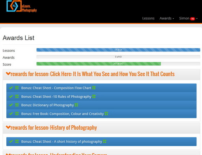This screenshot has height=155, width=202.
Task: Open rewards heading History of Photography
Action: tap(54, 128)
